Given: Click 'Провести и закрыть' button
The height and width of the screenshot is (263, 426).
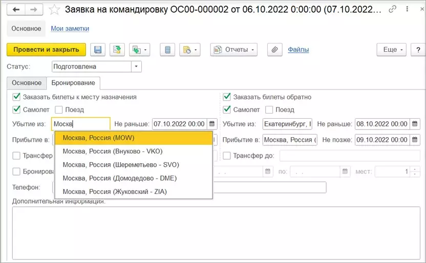Looking at the screenshot, I should 46,50.
